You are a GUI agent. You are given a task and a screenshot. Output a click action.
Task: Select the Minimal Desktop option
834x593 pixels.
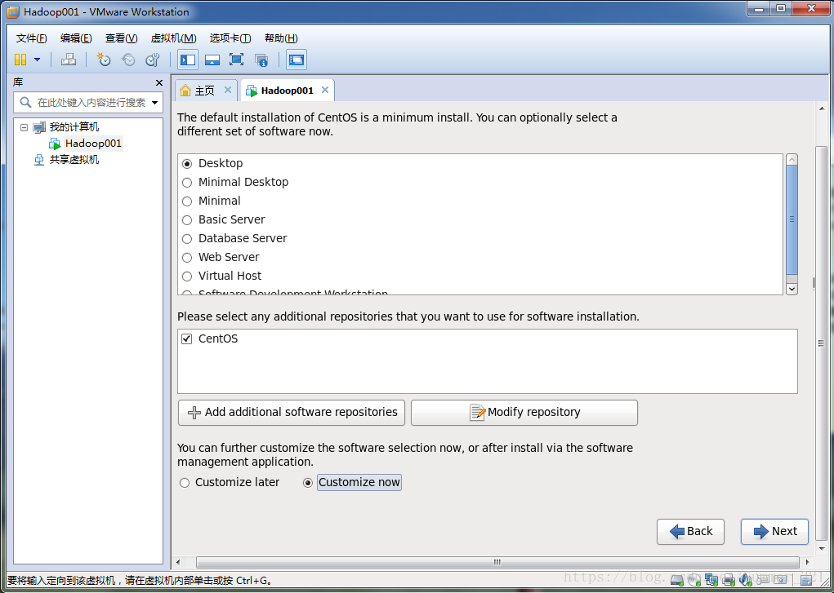(187, 182)
